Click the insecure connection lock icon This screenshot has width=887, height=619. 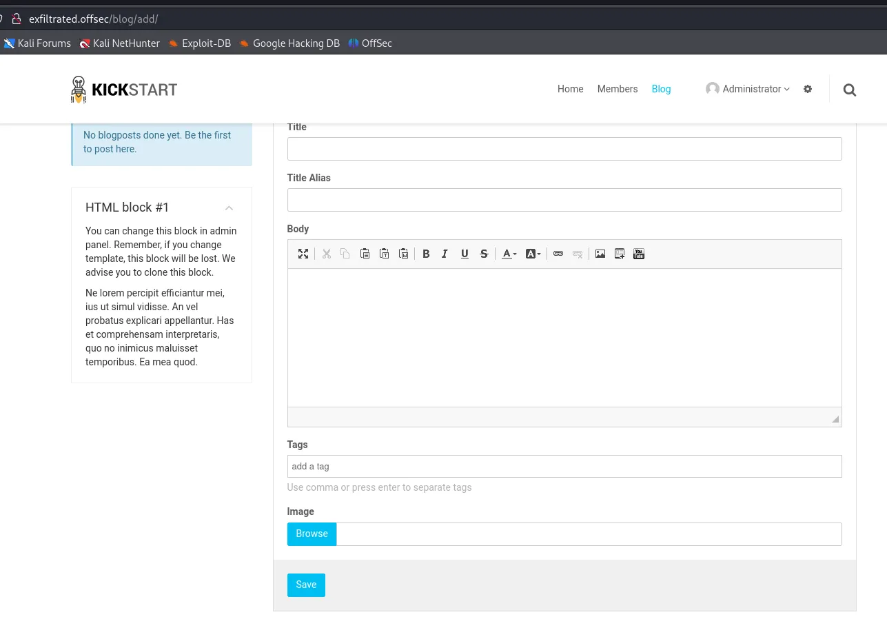tap(17, 19)
